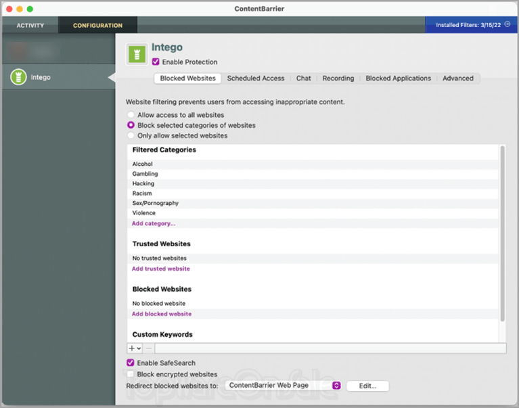Select the Intego user row in sidebar
The width and height of the screenshot is (519, 408).
59,76
